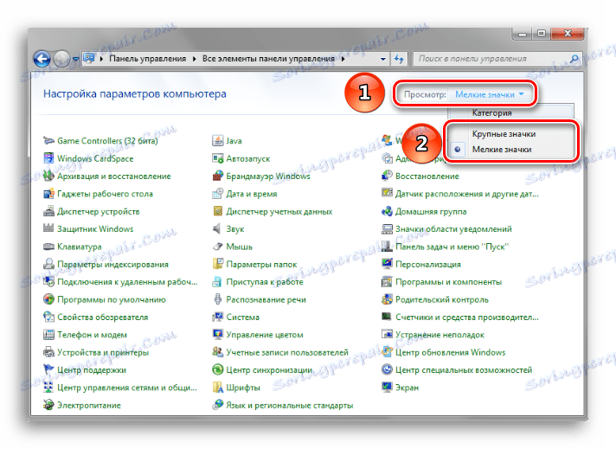Open Язык и региональные стандарты link
Viewport: 616px width, 449px height.
click(290, 405)
